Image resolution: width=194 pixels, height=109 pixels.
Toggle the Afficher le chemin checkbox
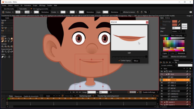tap(122, 12)
